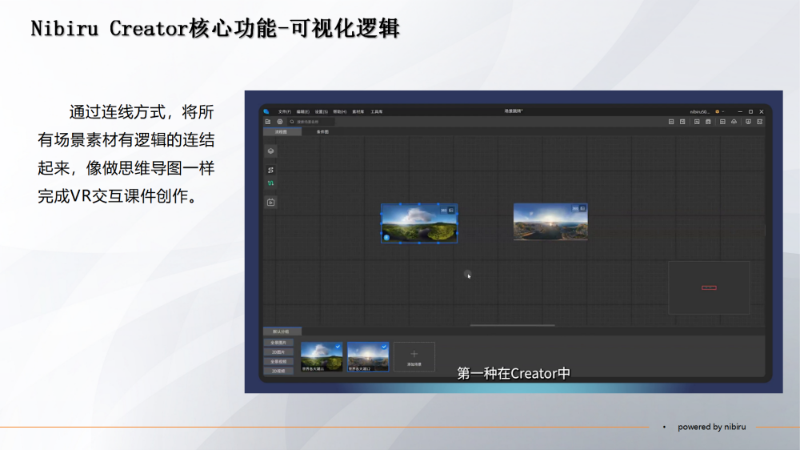Click the preview monitor icon in toolbar
The height and width of the screenshot is (450, 800).
(748, 122)
